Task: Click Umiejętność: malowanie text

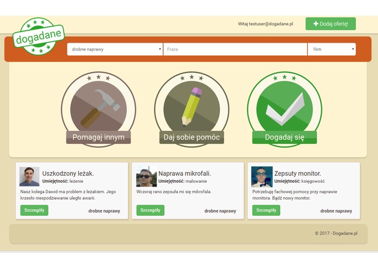Action: pos(183,181)
